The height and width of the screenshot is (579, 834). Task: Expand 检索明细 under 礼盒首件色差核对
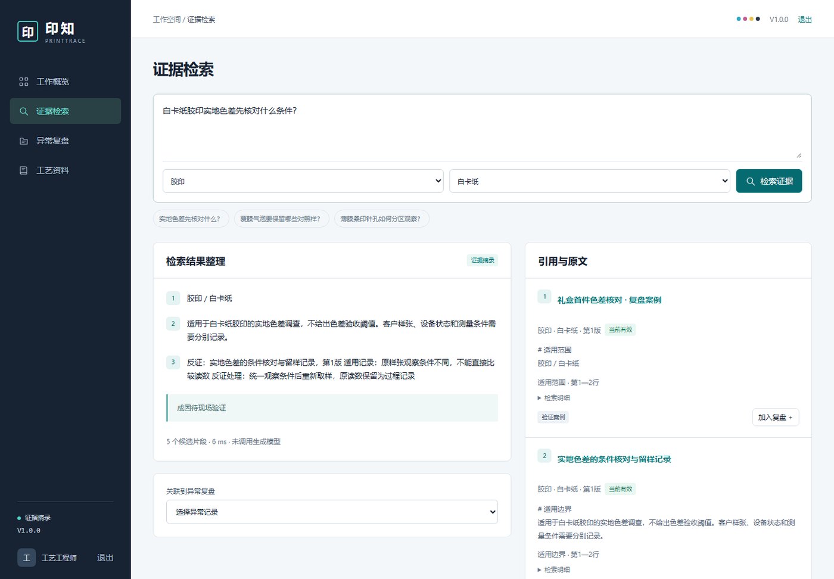[x=554, y=398]
